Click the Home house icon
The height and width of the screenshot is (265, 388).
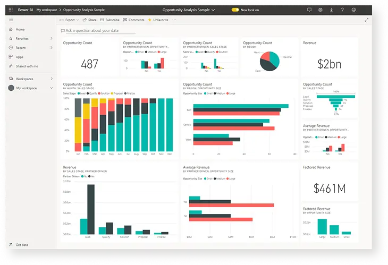[x=11, y=29]
